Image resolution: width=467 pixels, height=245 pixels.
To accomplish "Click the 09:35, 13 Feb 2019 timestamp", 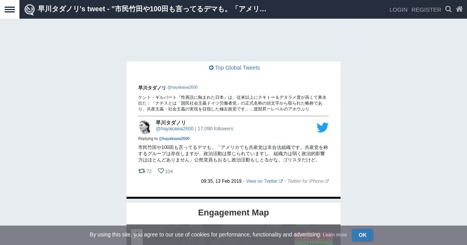I will (221, 181).
